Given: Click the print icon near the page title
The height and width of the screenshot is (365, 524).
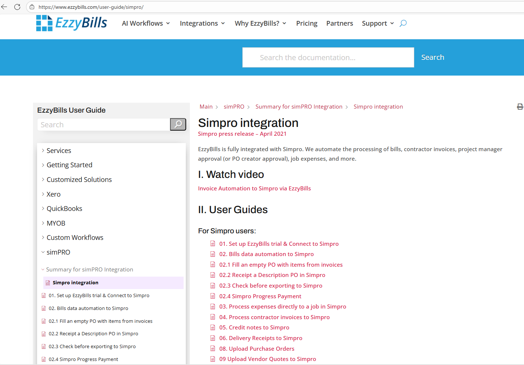Looking at the screenshot, I should point(520,106).
